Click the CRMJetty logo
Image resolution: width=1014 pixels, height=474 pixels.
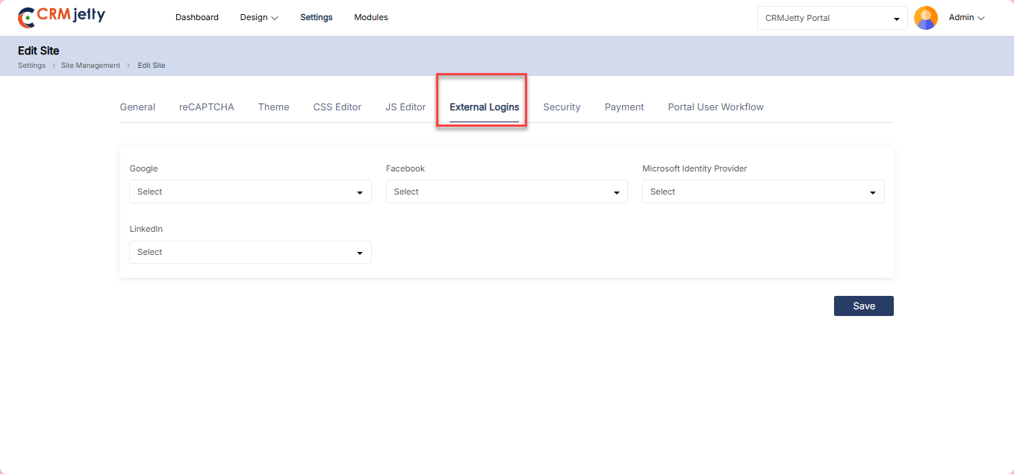pyautogui.click(x=61, y=17)
